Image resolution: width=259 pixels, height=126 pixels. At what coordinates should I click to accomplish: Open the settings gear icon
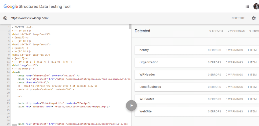pyautogui.click(x=254, y=18)
